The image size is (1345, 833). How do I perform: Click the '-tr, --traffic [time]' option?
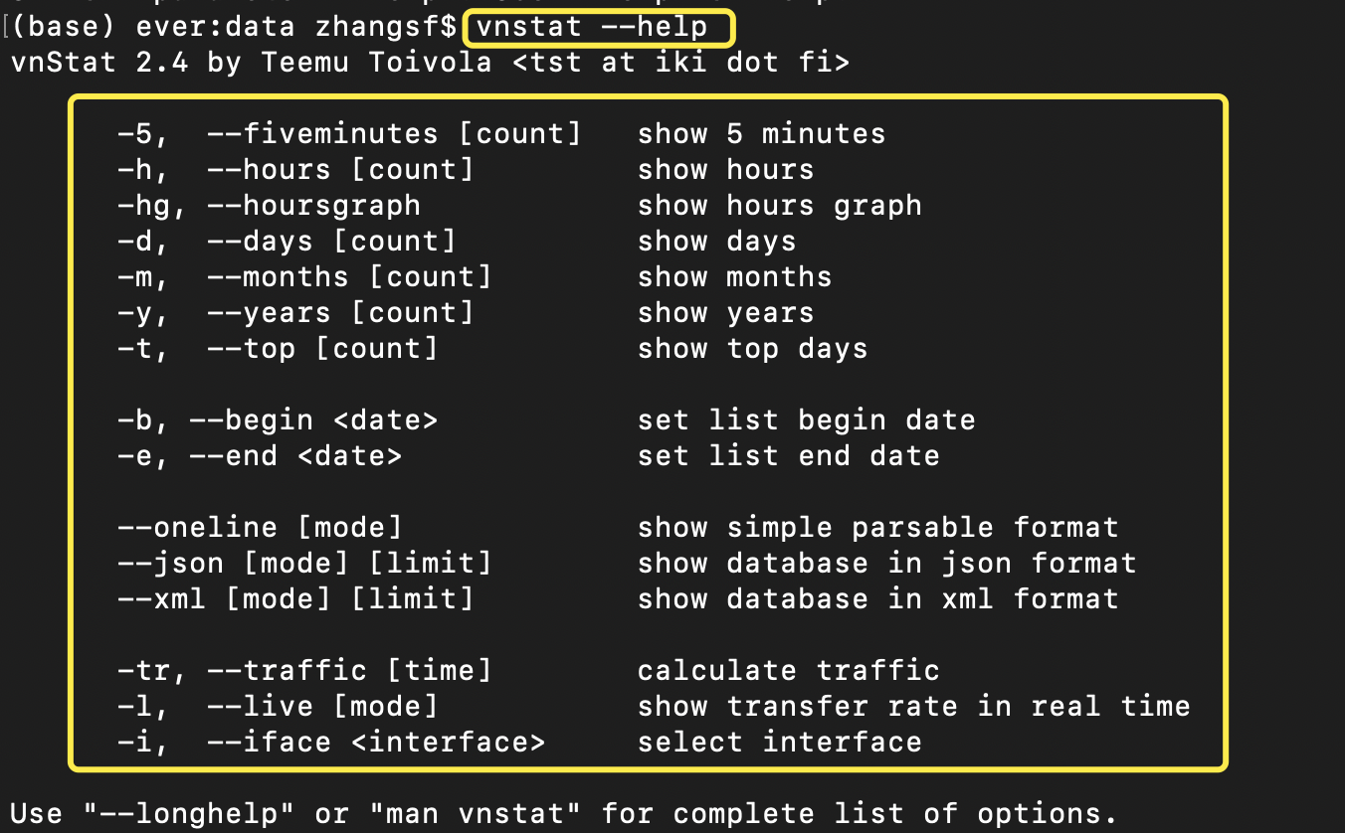coord(304,671)
